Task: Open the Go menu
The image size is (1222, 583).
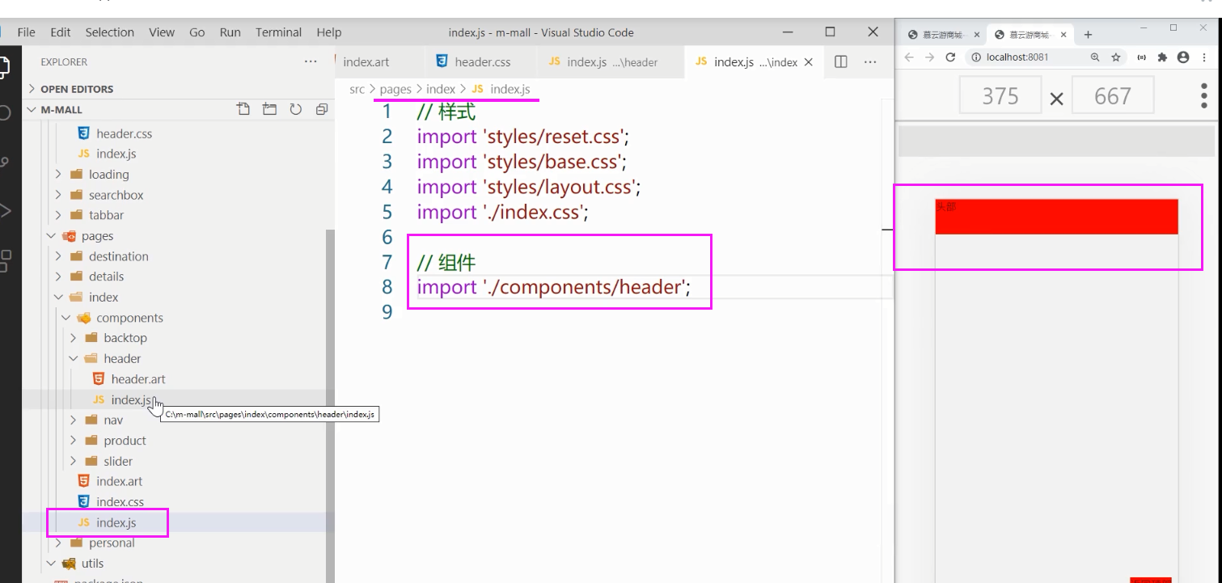Action: (x=197, y=32)
